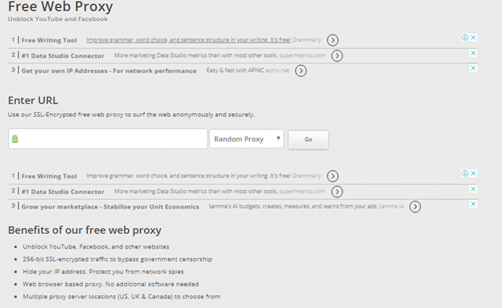The height and width of the screenshot is (308, 502).
Task: Open Get your own IP Addresses ad title
Action: pyautogui.click(x=109, y=71)
